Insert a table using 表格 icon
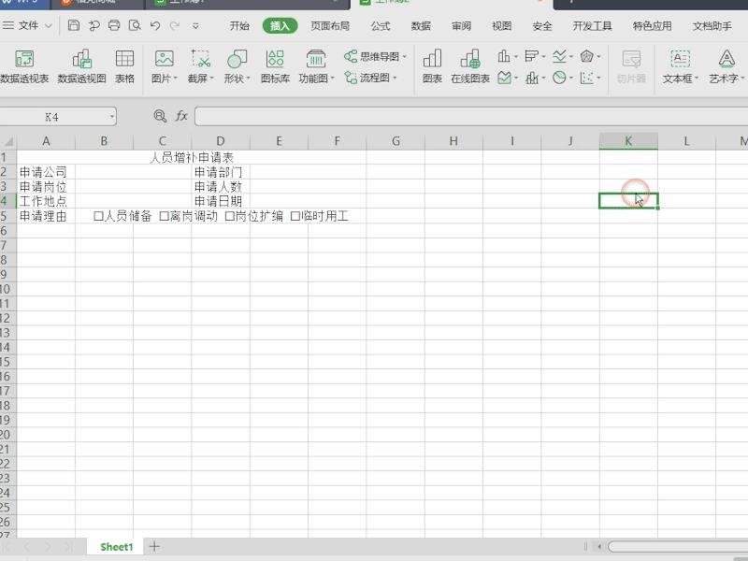The image size is (748, 561). click(124, 65)
